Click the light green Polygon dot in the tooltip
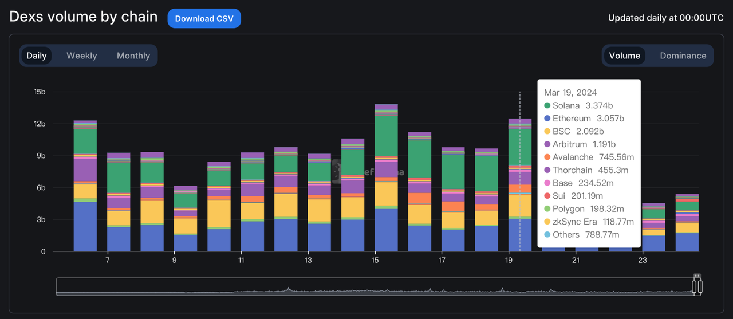 tap(547, 208)
